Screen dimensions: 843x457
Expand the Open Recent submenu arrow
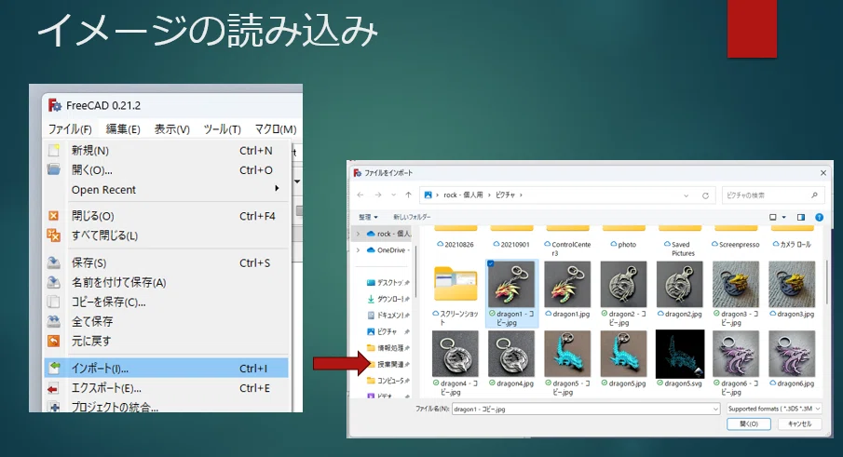tap(277, 189)
